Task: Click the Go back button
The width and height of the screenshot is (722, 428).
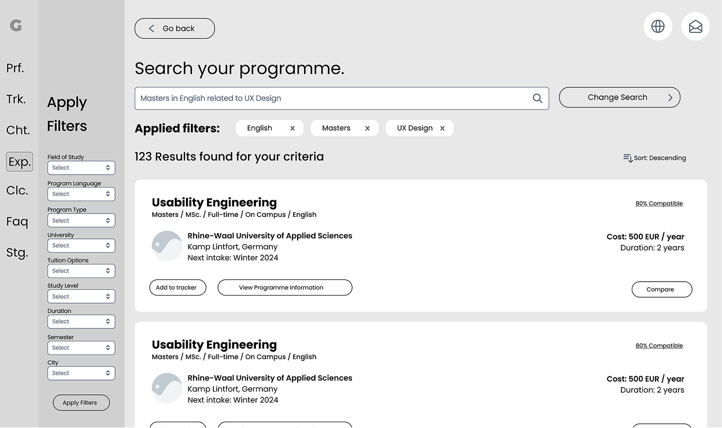Action: 175,28
